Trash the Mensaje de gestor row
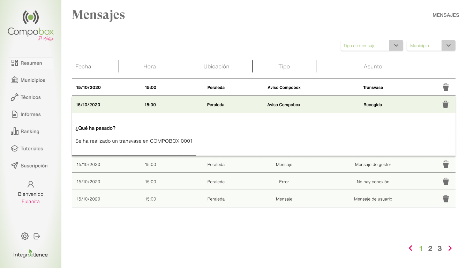466x268 pixels. 445,164
